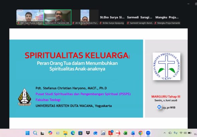Image resolution: width=197 pixels, height=137 pixels.
Task: Check battery status tray icon
Action: pos(190,133)
